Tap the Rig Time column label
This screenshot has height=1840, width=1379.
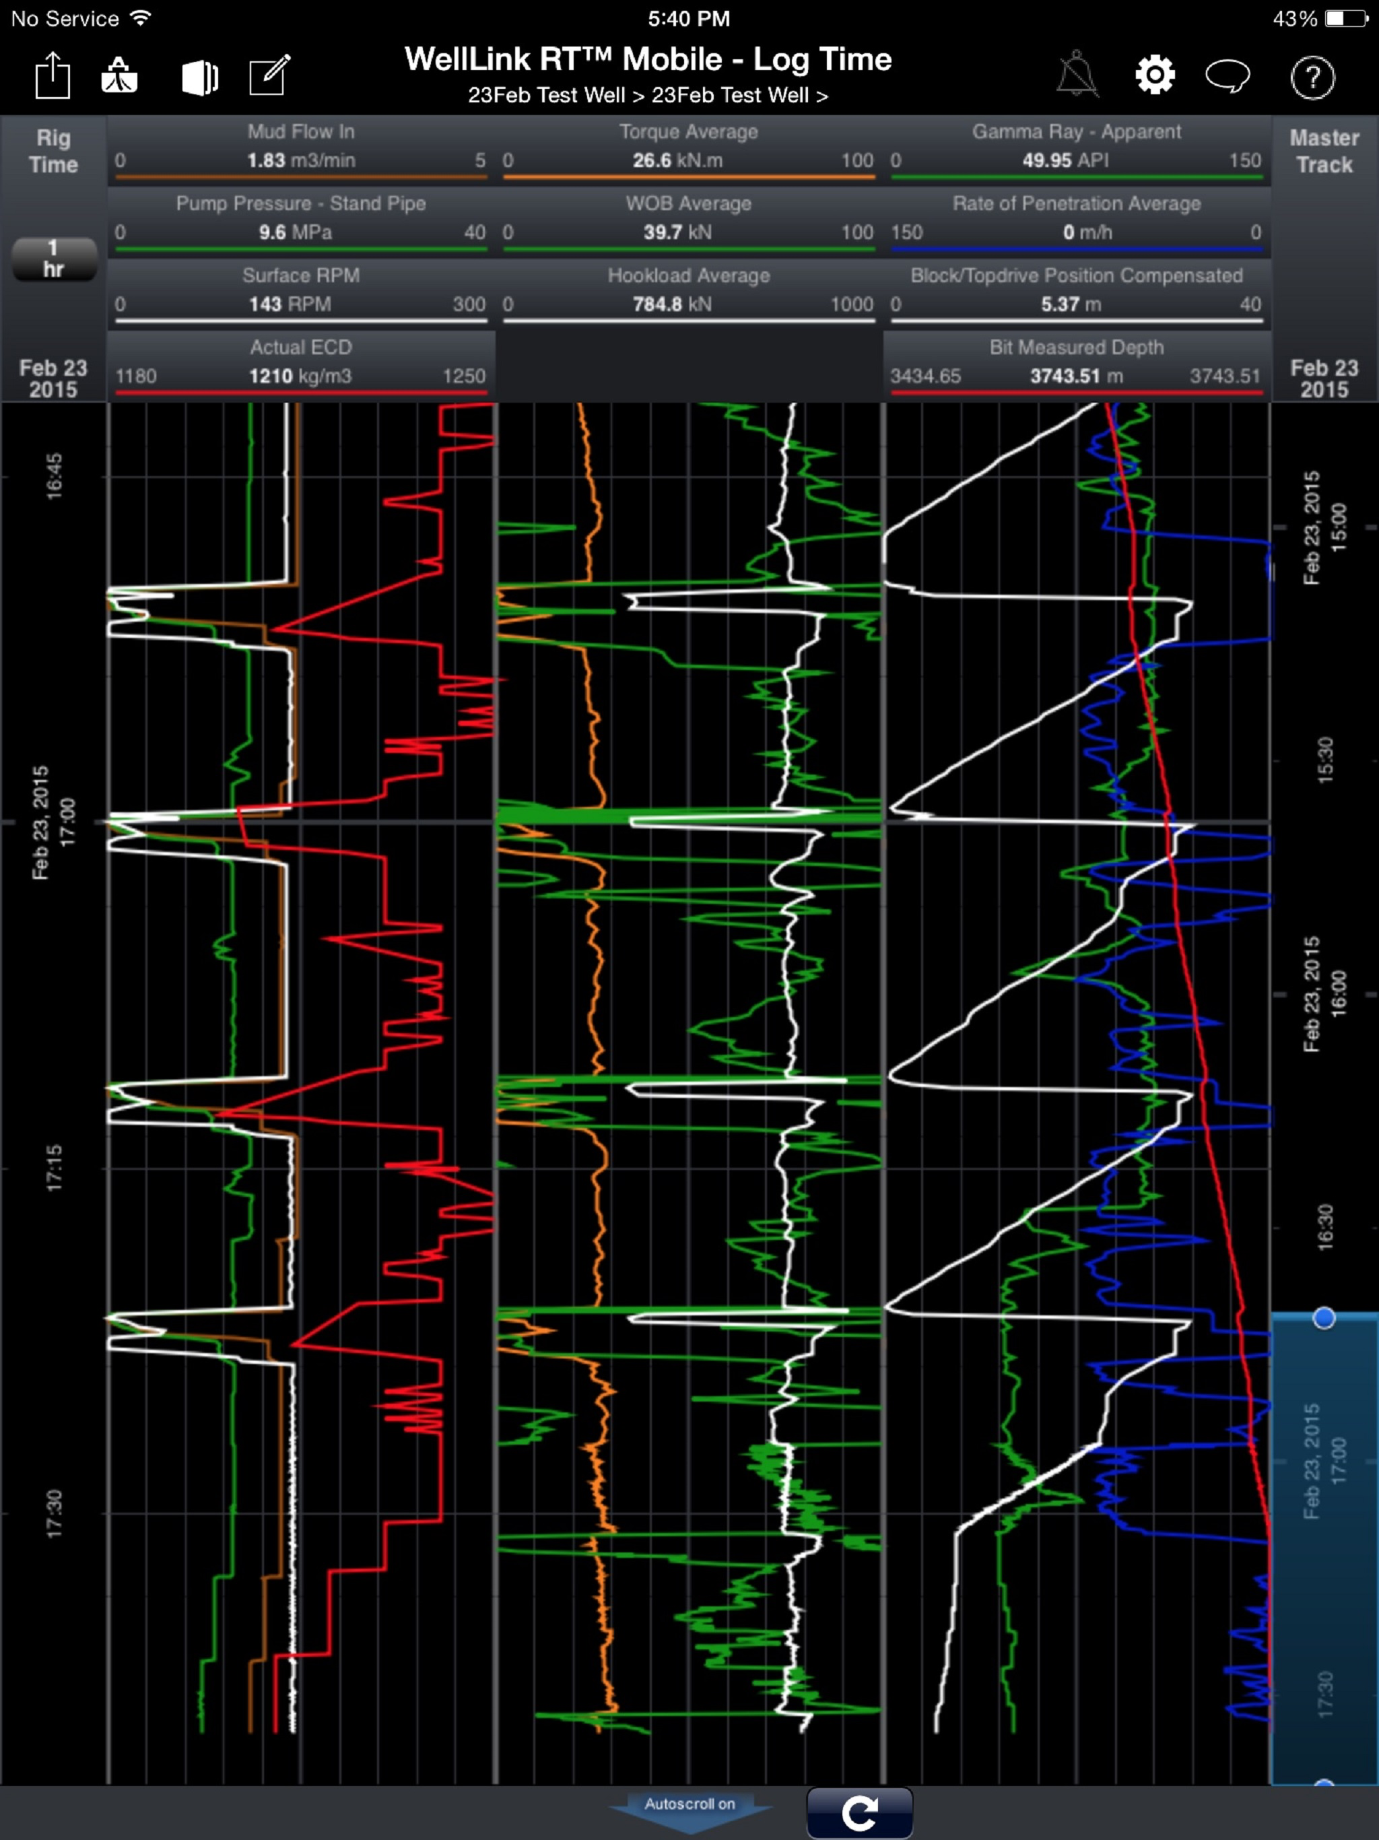click(x=53, y=152)
